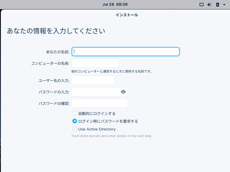230x172 pixels.
Task: Focus the あなたの名前 text field
Action: point(126,52)
